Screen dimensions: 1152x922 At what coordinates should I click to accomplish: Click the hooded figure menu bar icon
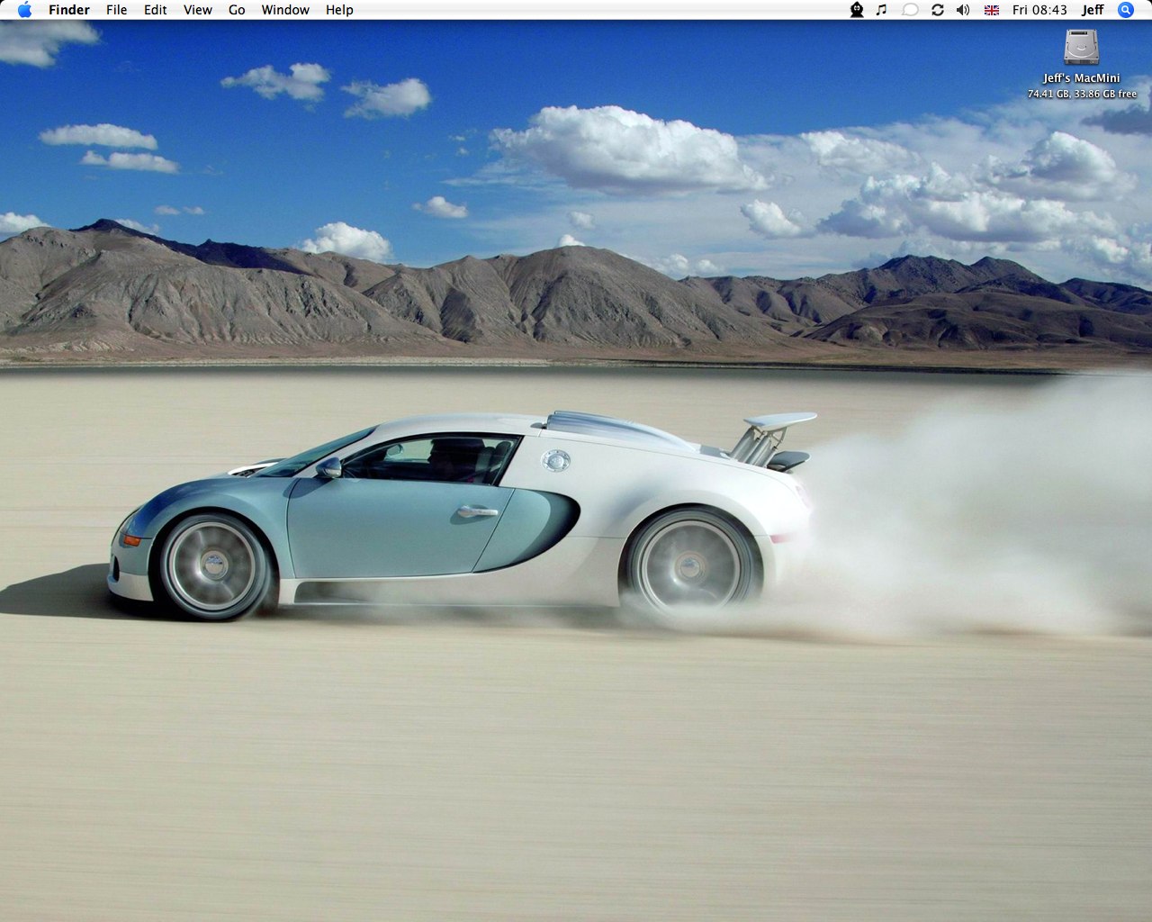click(x=857, y=10)
